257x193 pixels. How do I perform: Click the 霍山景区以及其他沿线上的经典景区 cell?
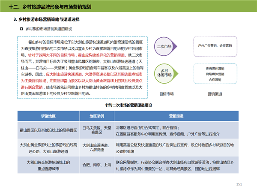[x=48, y=130]
